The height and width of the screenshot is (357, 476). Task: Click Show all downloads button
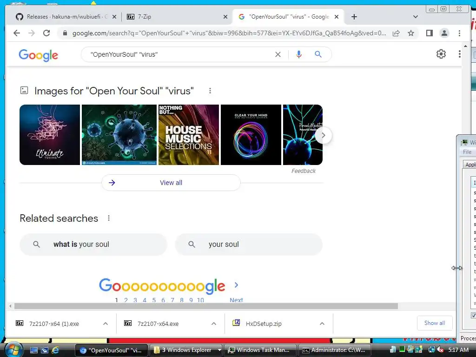click(435, 323)
